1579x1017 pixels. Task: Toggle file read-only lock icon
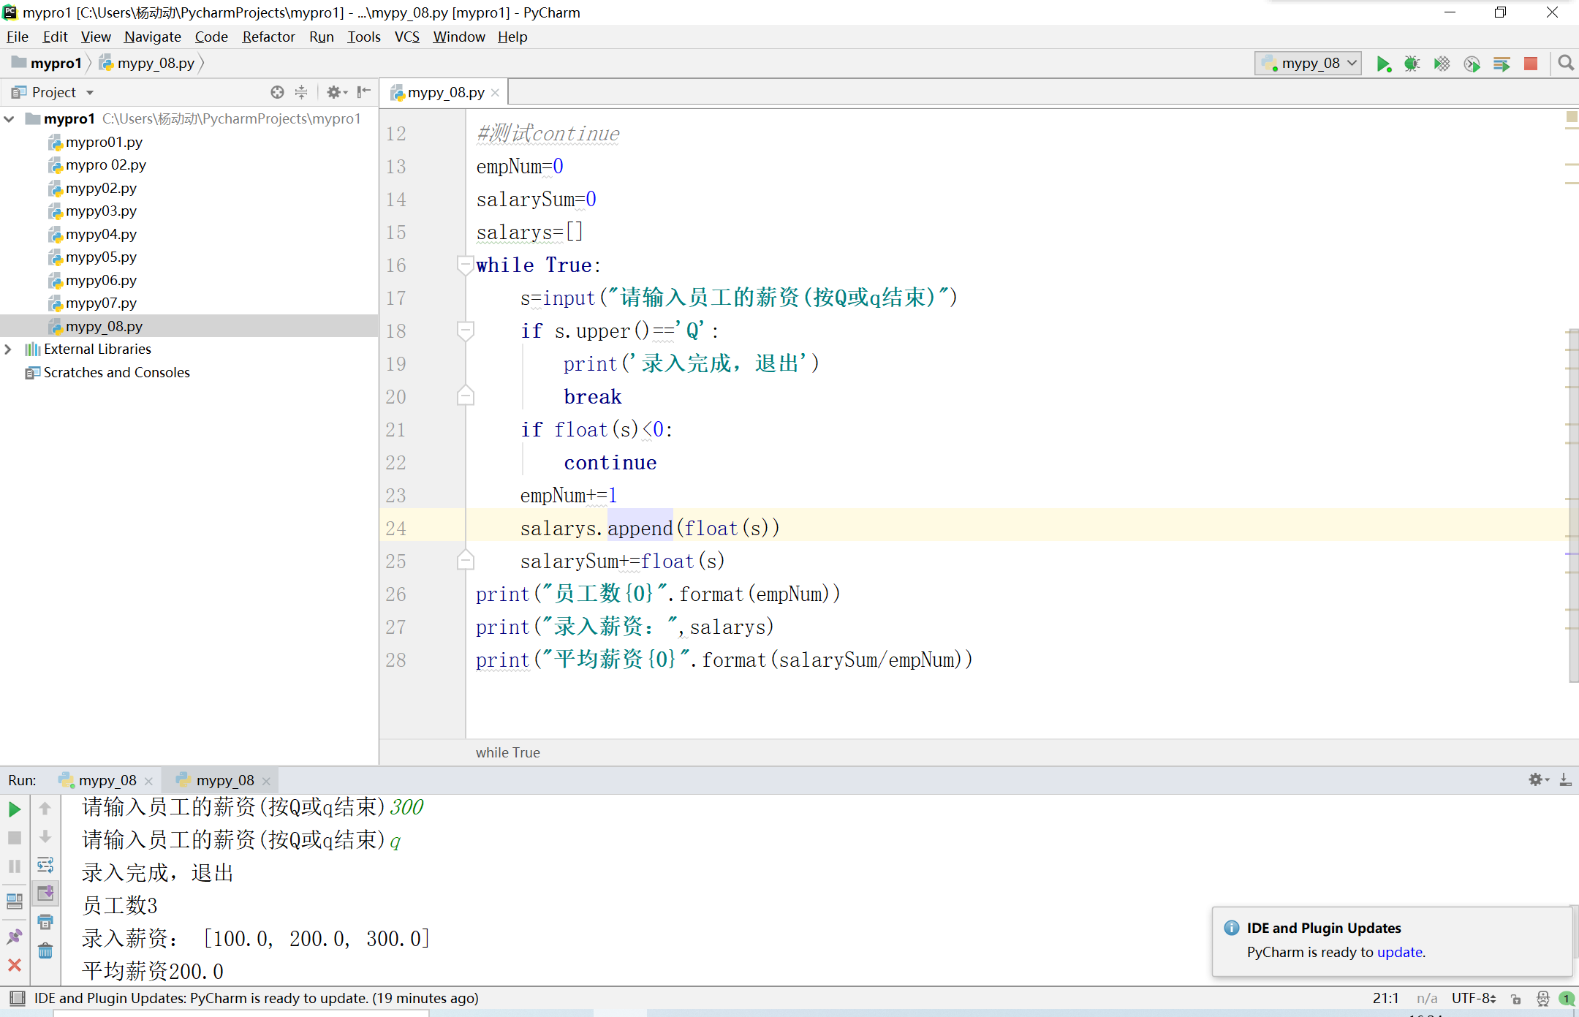[x=1516, y=999]
